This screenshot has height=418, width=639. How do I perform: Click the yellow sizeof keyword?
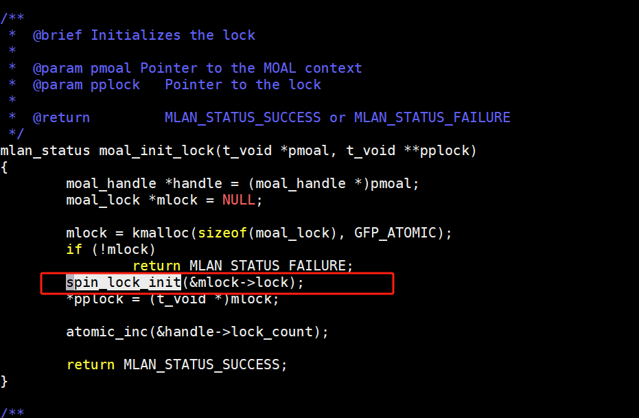(x=222, y=233)
